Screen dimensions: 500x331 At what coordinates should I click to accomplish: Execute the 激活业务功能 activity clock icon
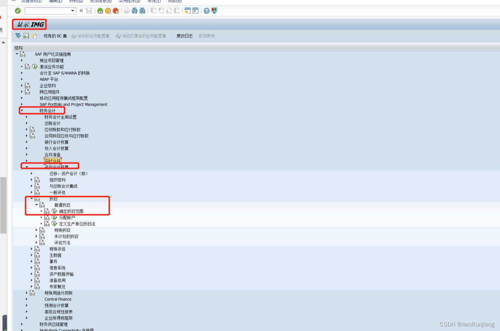tap(35, 66)
